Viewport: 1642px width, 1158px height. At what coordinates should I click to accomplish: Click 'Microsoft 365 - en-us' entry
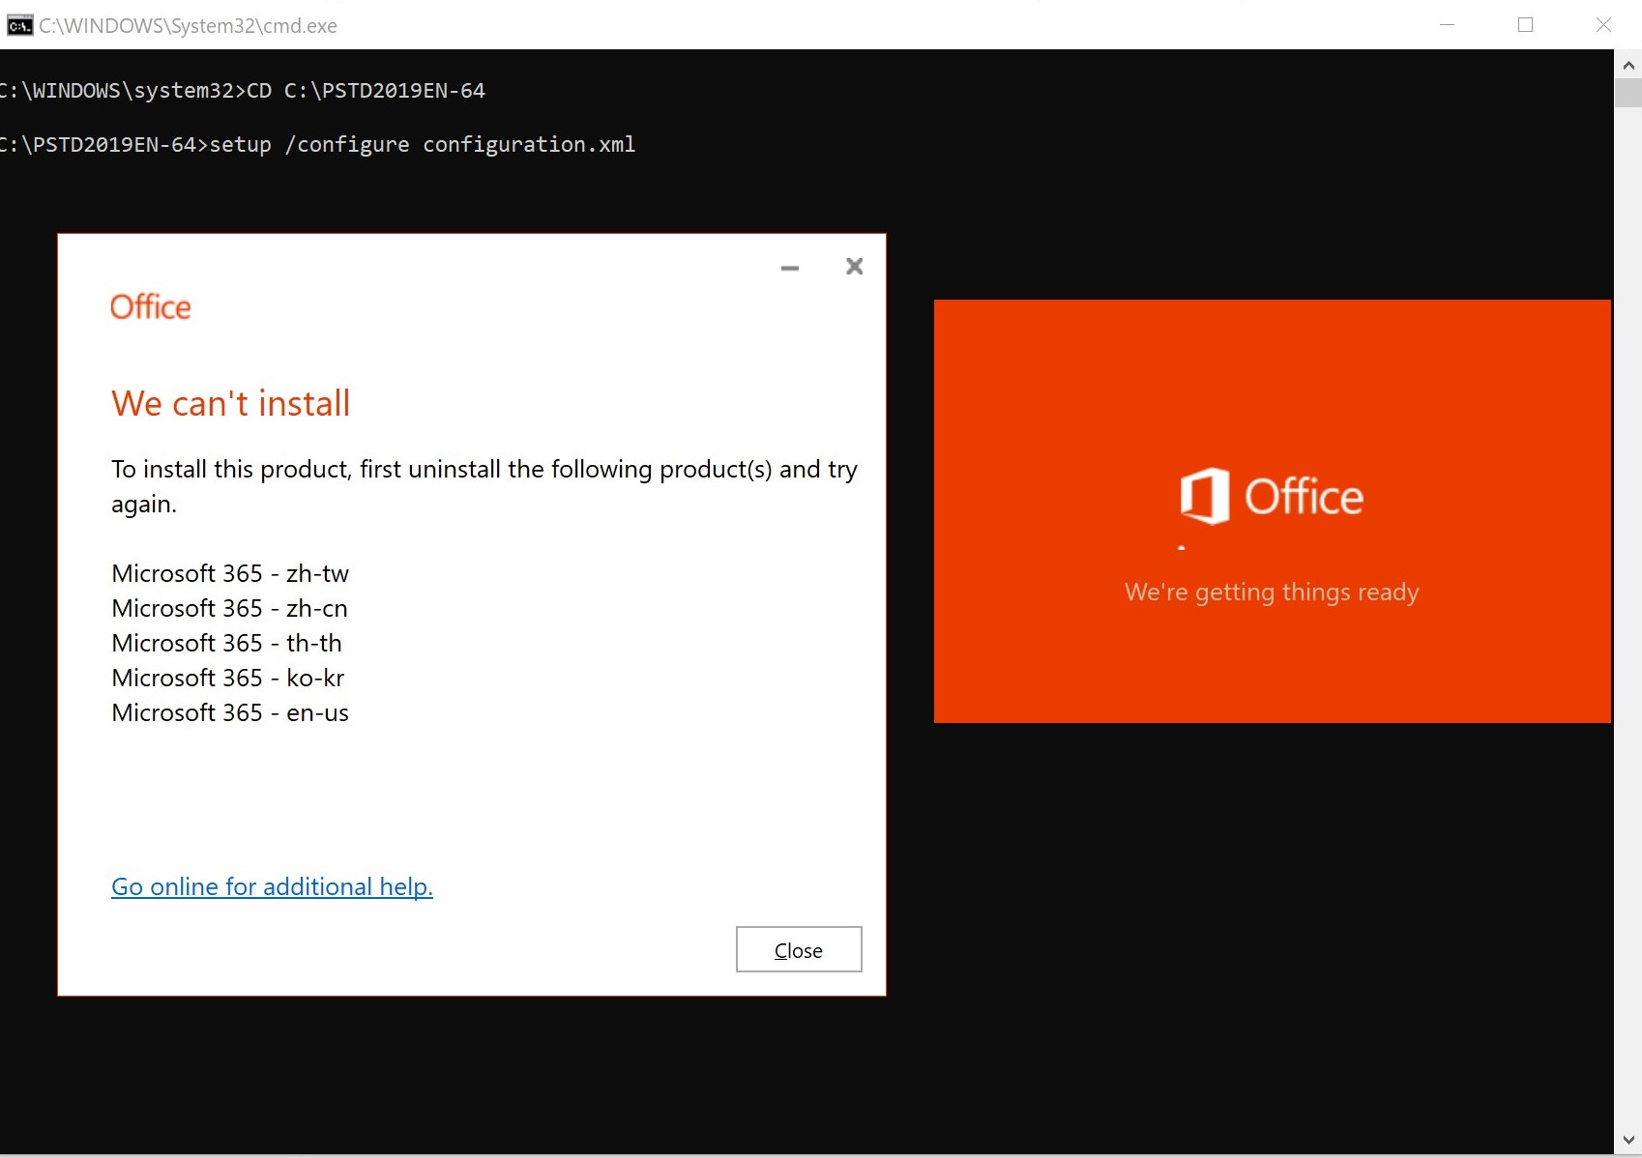point(230,712)
